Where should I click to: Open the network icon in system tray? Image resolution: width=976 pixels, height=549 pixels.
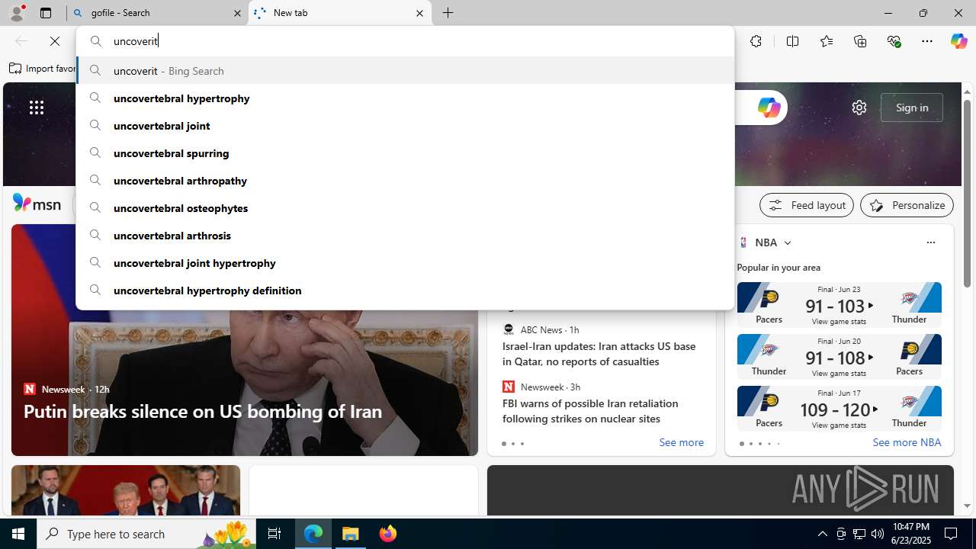pos(859,534)
